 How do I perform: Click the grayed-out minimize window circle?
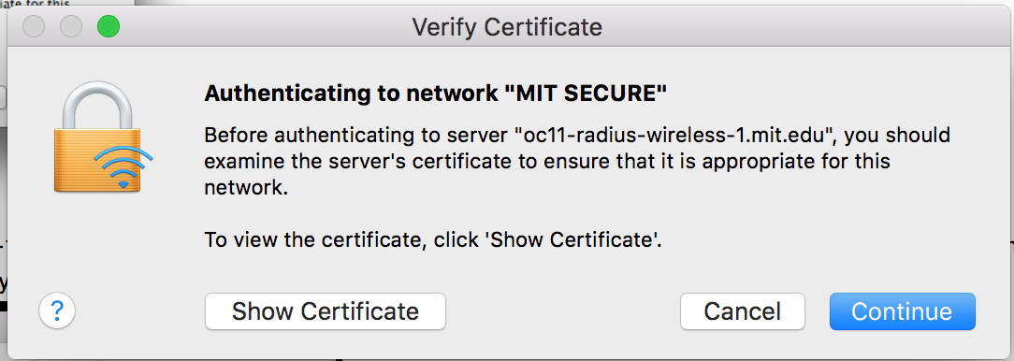(71, 26)
